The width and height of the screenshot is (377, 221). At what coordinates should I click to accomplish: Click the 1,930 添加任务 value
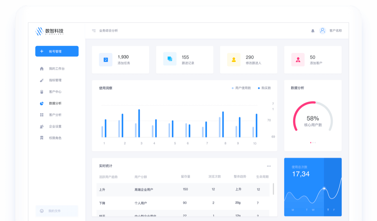(x=123, y=57)
